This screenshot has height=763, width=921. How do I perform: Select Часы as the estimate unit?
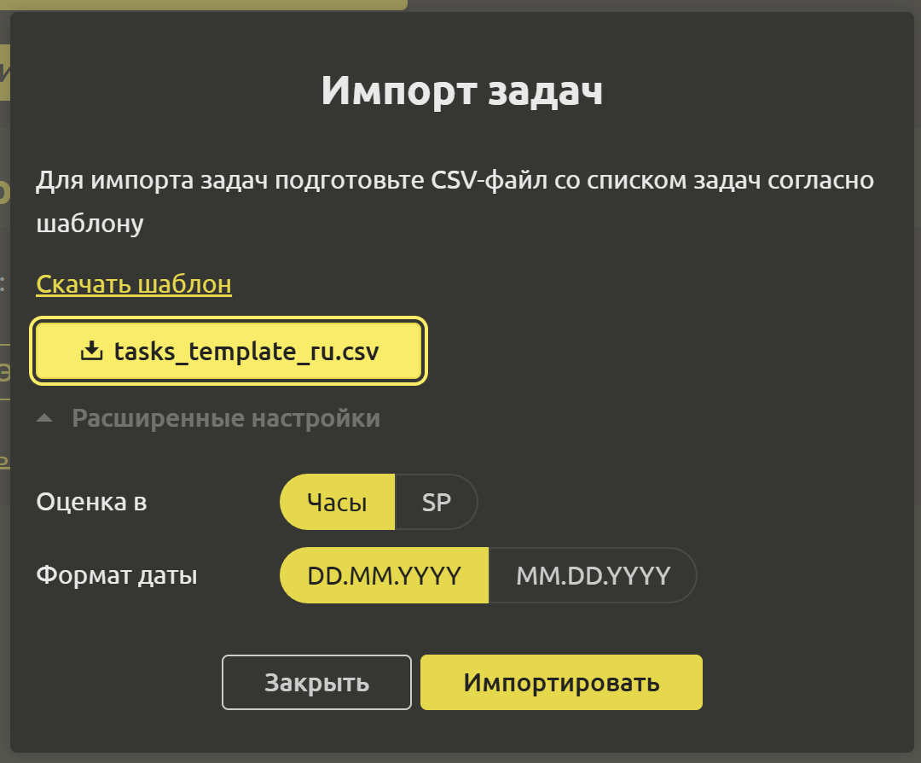tap(337, 503)
